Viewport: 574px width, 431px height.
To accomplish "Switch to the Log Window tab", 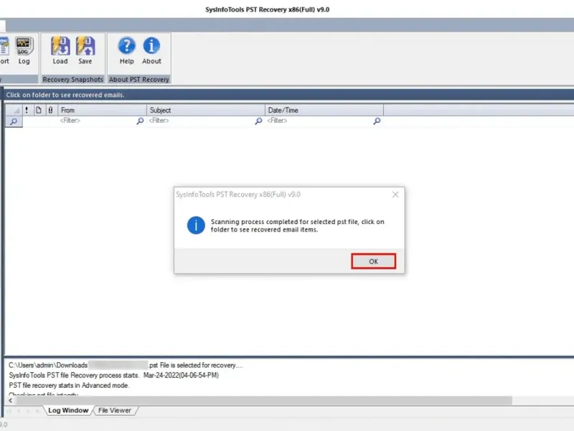I will [68, 410].
